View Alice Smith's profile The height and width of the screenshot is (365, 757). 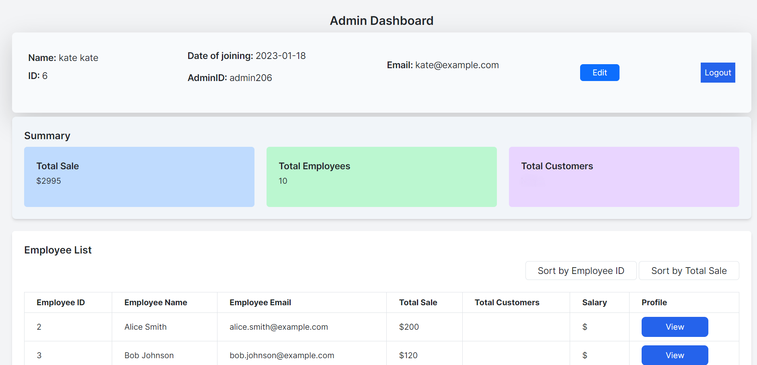pos(675,327)
